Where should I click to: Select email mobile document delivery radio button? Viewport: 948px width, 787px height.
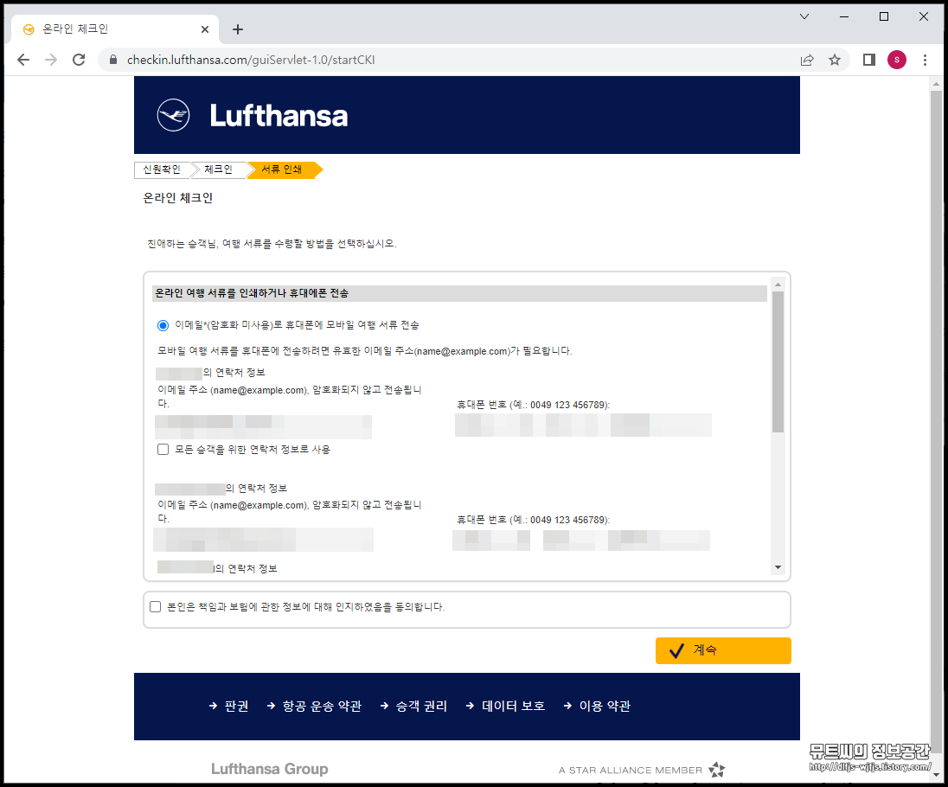point(163,326)
